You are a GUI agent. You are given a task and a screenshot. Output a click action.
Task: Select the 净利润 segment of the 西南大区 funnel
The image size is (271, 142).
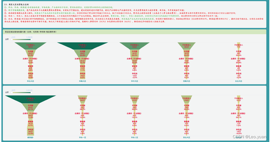[186, 76]
